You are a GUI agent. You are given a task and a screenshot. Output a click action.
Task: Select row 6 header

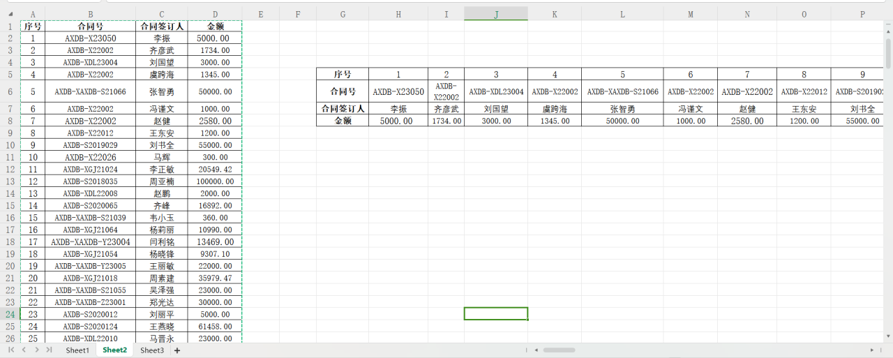pyautogui.click(x=10, y=91)
